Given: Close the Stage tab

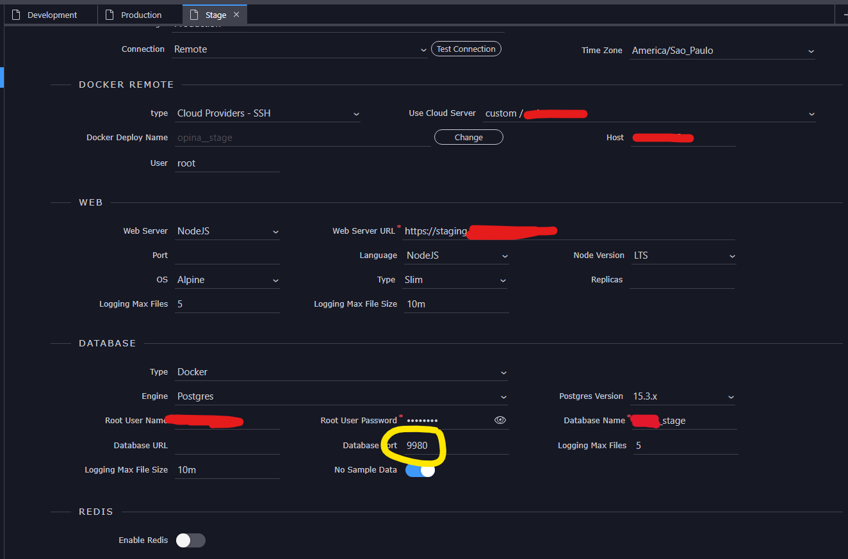Looking at the screenshot, I should (236, 15).
